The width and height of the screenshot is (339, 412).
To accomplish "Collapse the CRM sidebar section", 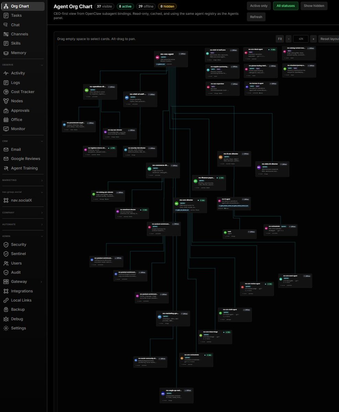I will pyautogui.click(x=42, y=141).
